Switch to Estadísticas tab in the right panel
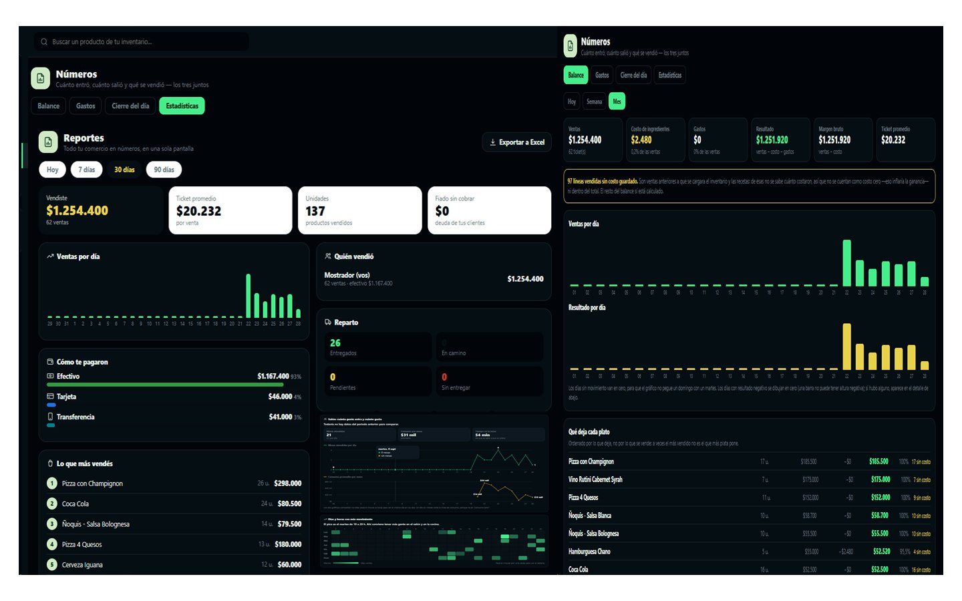 pos(670,75)
